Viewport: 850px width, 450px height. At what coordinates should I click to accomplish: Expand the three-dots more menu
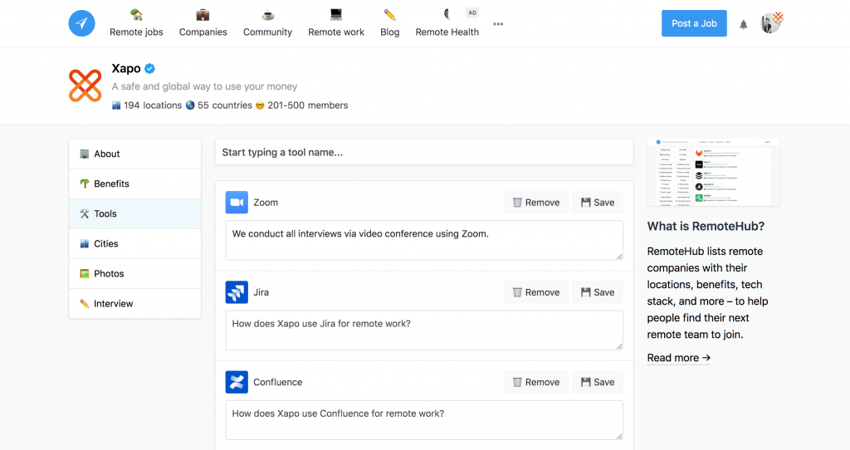(x=498, y=24)
